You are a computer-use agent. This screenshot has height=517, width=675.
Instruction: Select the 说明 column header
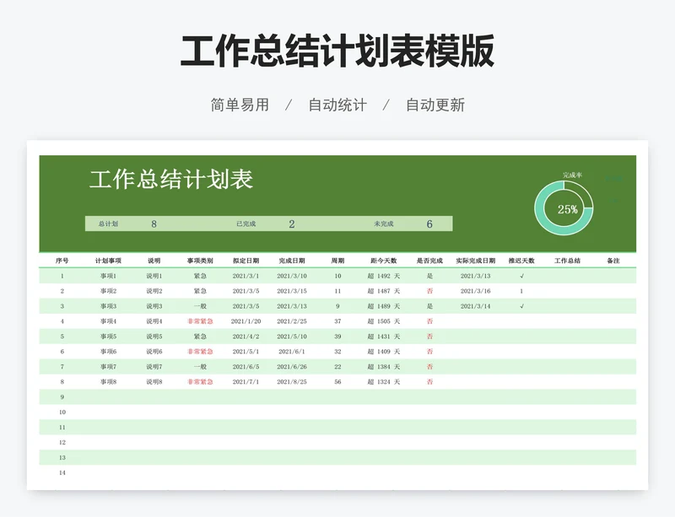point(154,261)
